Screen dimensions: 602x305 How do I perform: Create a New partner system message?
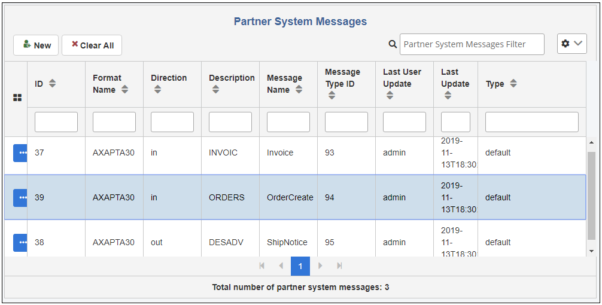(x=36, y=45)
